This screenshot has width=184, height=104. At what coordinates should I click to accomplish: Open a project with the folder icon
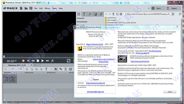tap(26, 8)
